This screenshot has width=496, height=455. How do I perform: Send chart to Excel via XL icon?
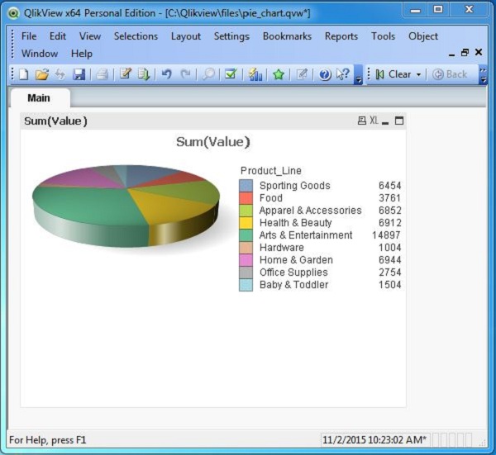pos(374,121)
